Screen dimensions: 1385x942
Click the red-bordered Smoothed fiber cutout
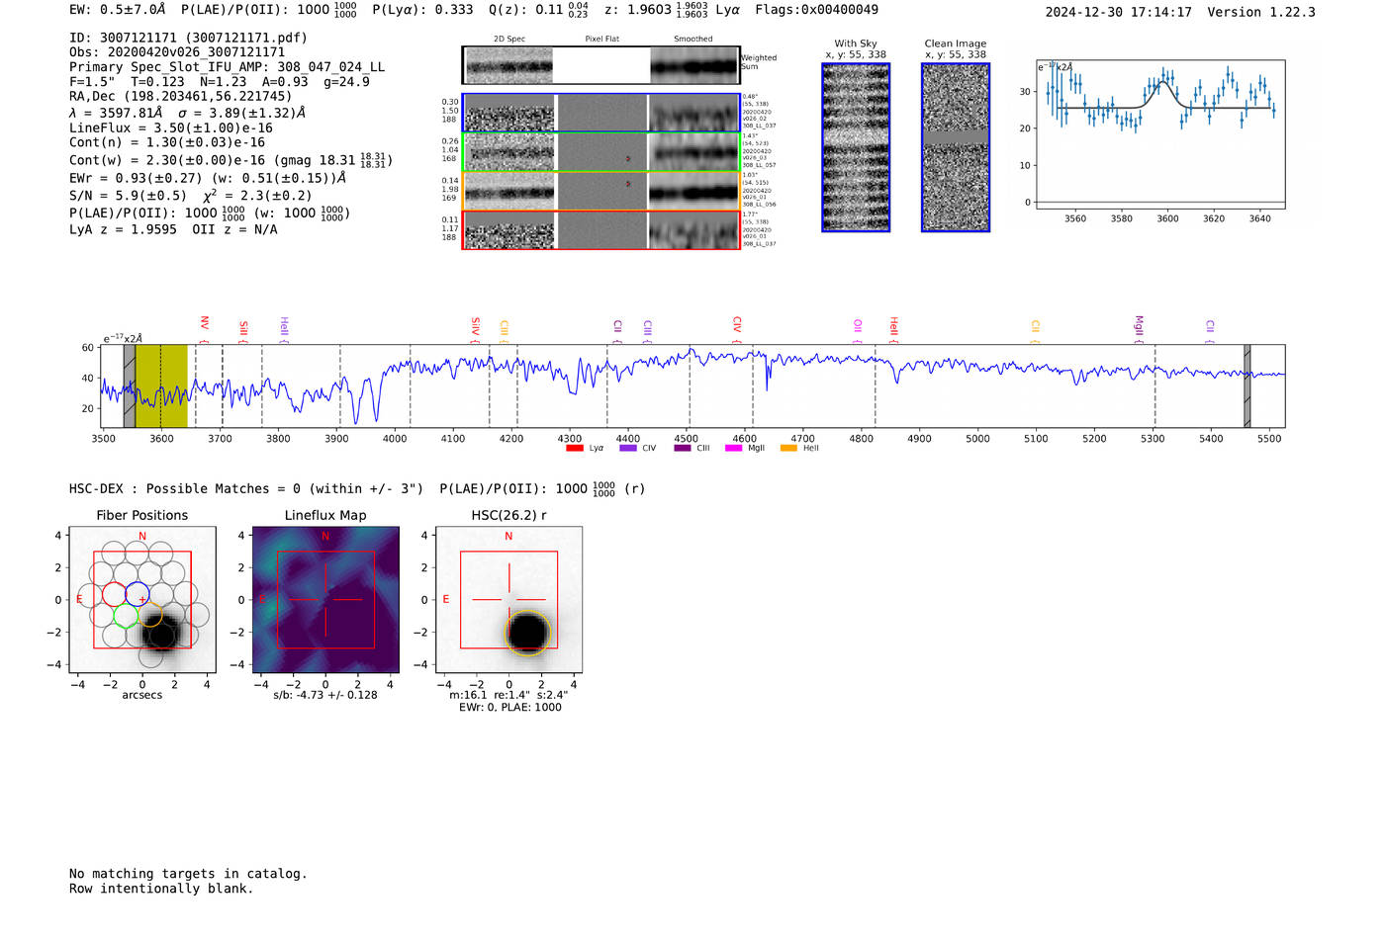(x=693, y=230)
